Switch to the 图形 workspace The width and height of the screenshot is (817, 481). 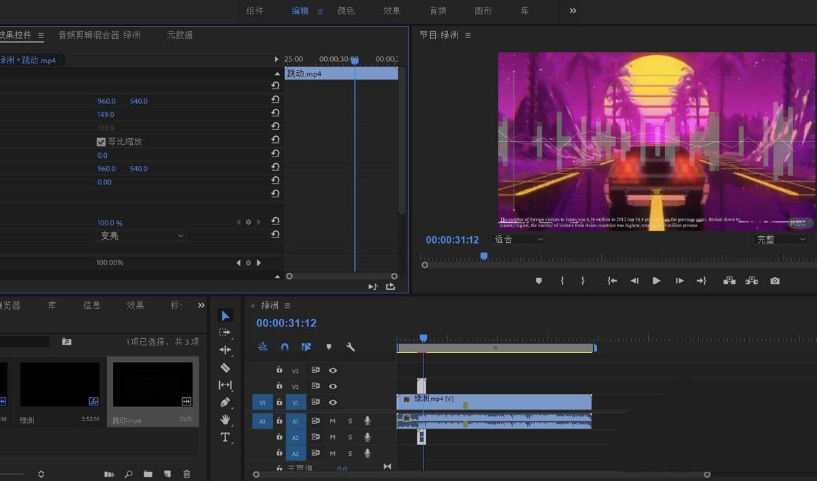(x=483, y=11)
